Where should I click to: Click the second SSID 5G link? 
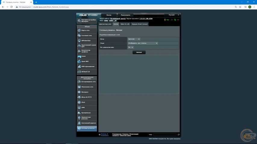tap(113, 21)
